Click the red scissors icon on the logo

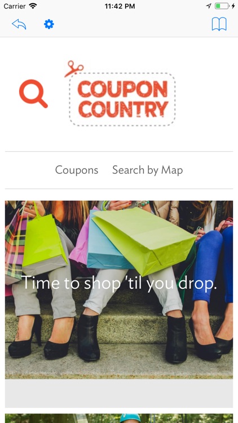74,68
